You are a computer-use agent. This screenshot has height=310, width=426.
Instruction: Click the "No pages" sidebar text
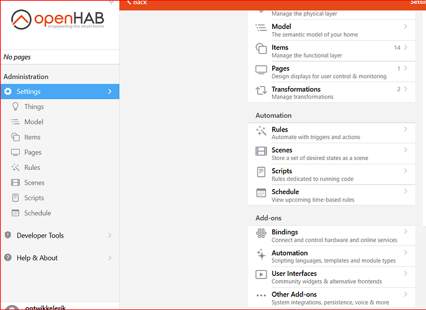point(17,57)
